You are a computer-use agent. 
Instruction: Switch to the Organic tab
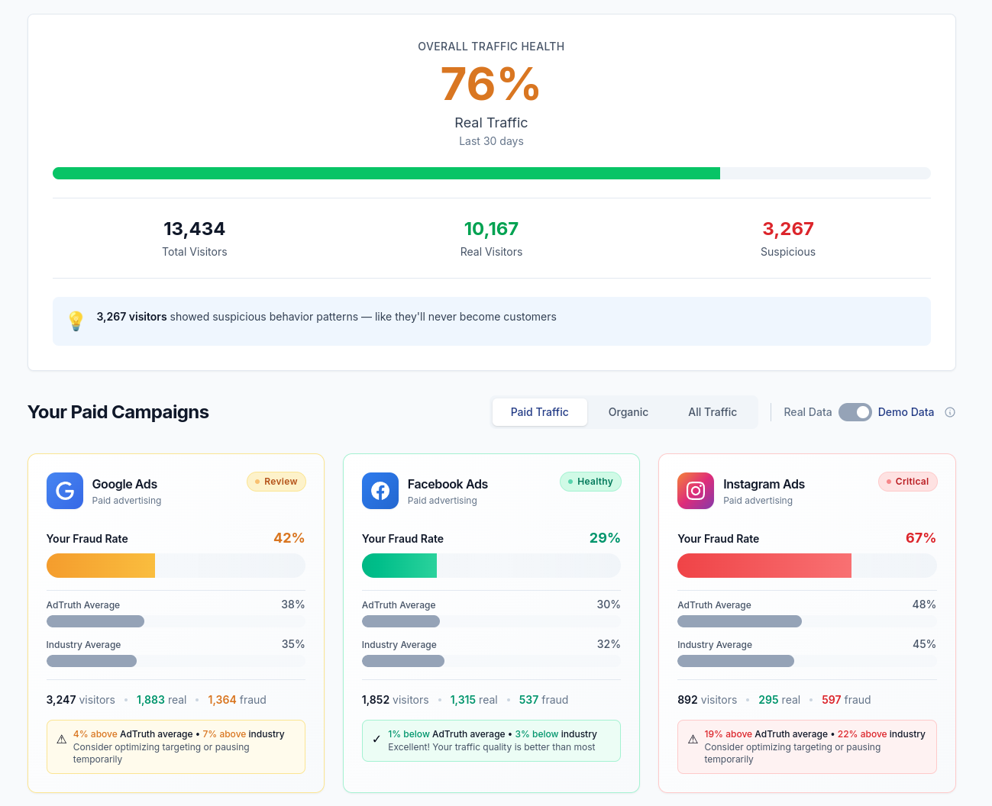(628, 411)
